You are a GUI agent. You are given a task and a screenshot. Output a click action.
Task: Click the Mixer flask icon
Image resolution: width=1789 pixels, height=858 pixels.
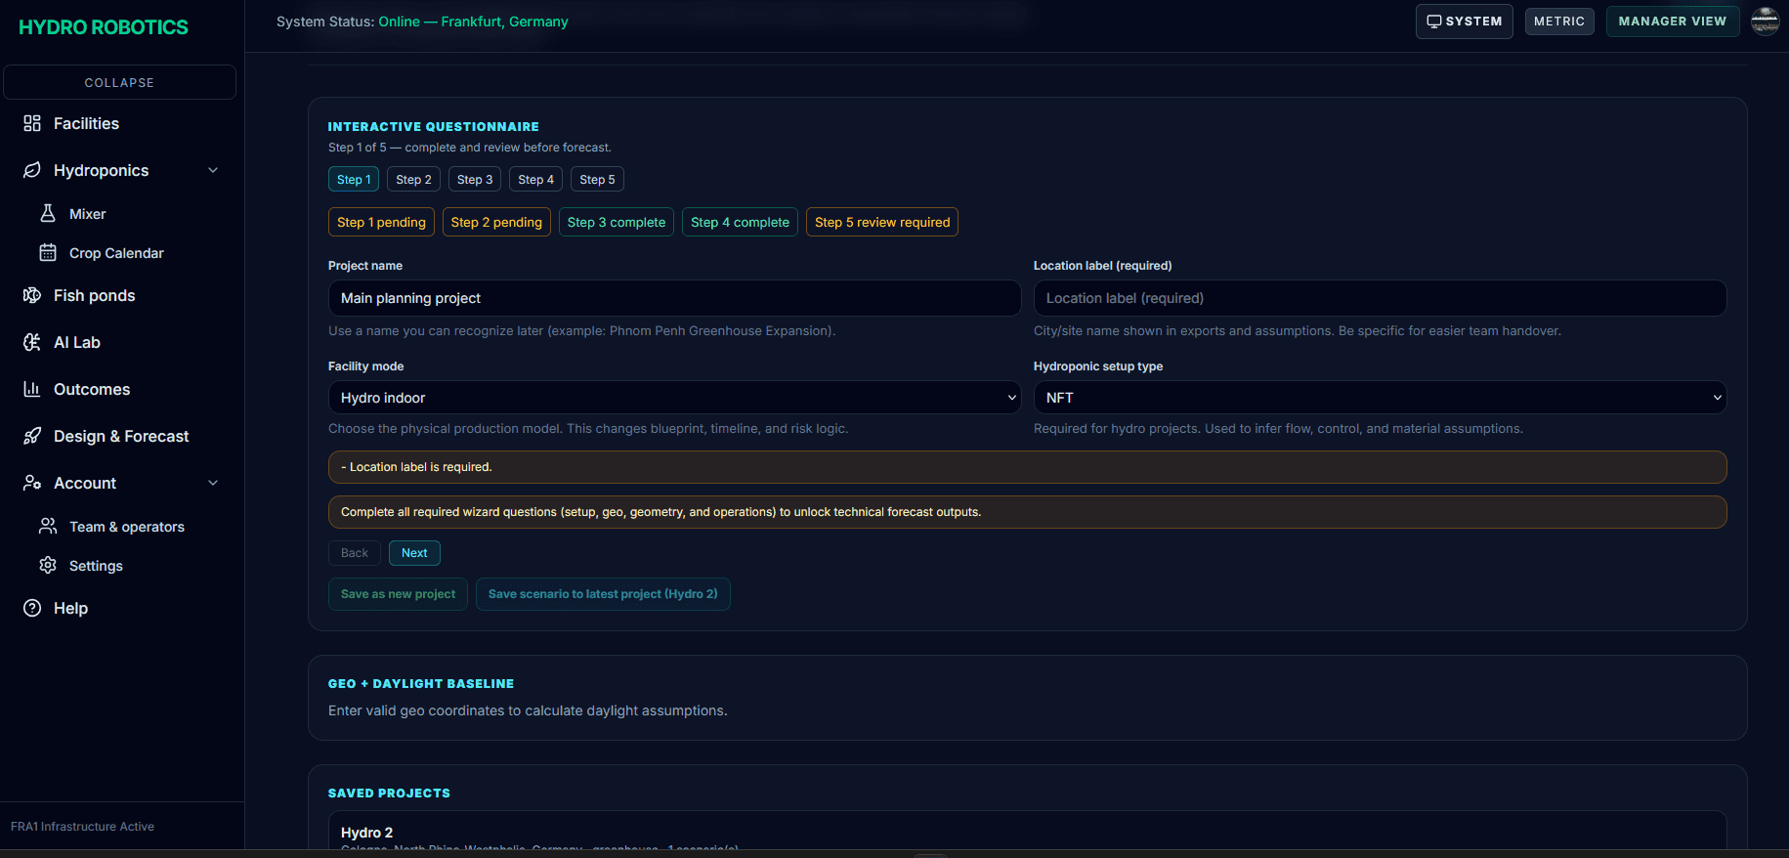[x=48, y=213]
